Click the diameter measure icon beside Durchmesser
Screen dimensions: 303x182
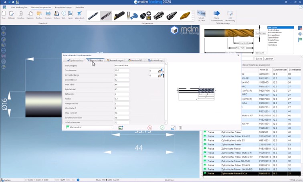(161, 71)
